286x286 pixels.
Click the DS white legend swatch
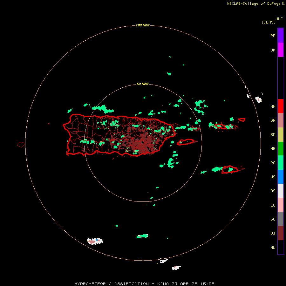pyautogui.click(x=281, y=191)
